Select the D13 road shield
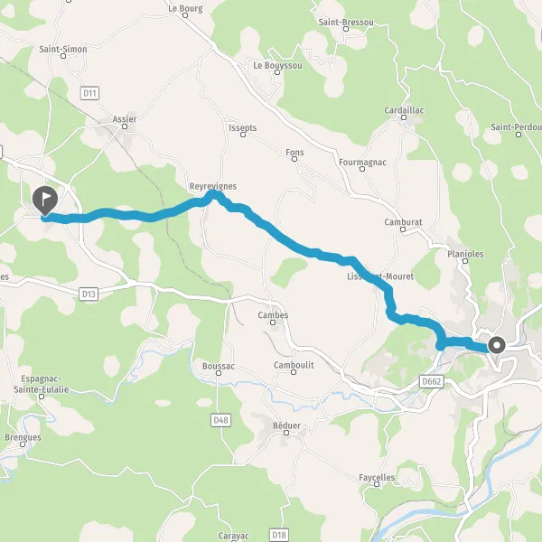The width and height of the screenshot is (542, 542). 89,294
